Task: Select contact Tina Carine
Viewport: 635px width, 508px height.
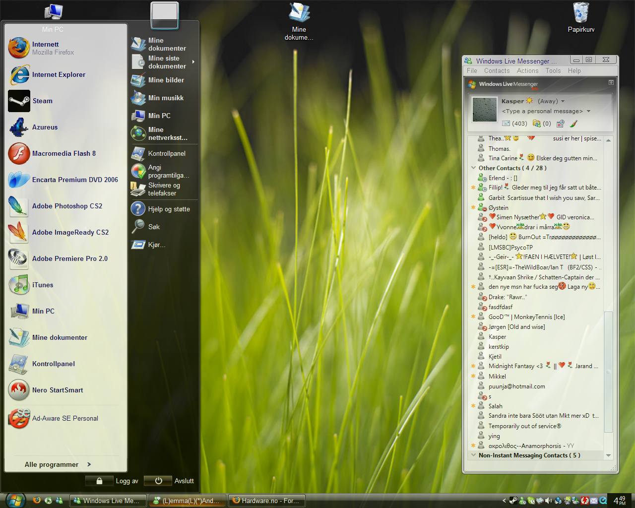Action: pos(538,158)
